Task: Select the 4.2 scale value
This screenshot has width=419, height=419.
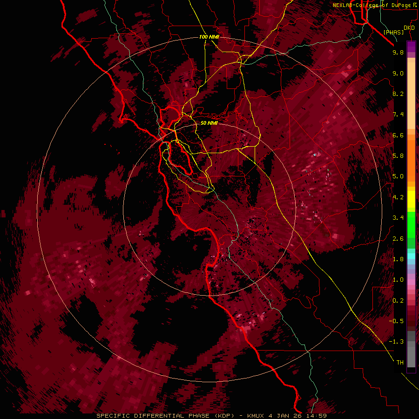Action: 398,197
